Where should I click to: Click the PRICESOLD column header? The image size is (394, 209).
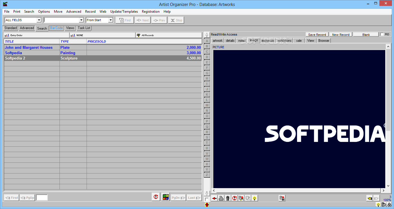tap(144, 41)
